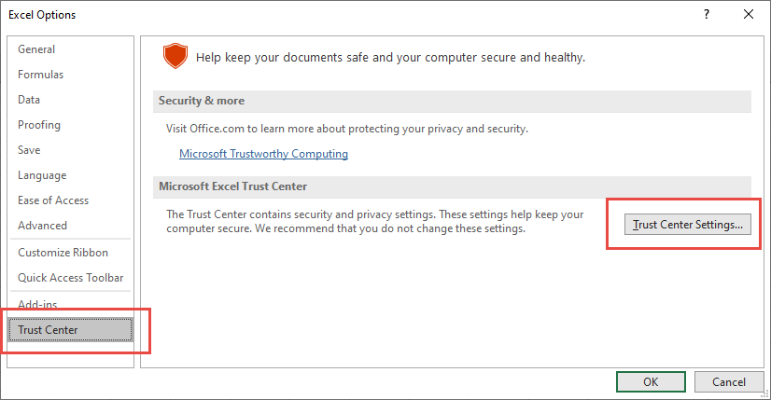Open the General options category

coord(36,49)
